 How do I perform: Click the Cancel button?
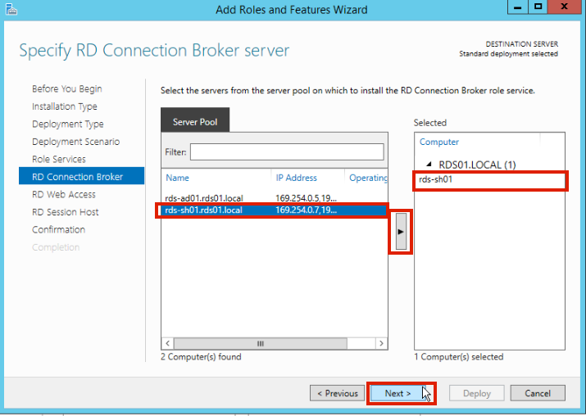[538, 393]
